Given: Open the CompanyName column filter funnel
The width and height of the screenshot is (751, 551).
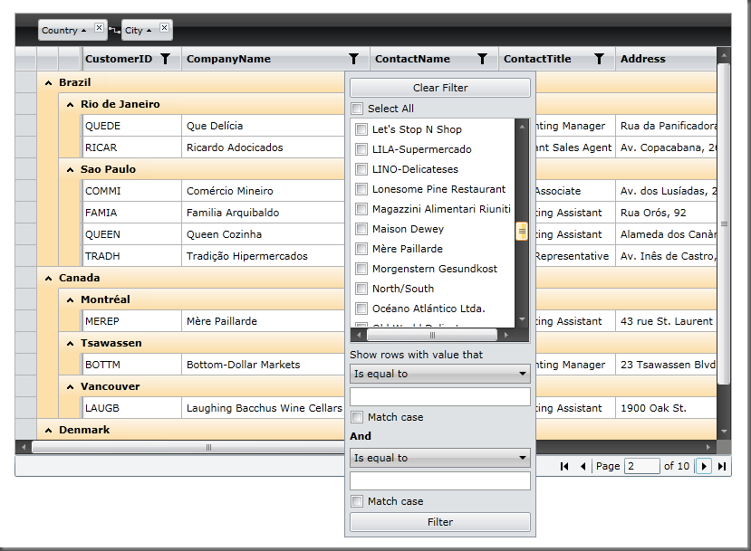Looking at the screenshot, I should click(353, 59).
